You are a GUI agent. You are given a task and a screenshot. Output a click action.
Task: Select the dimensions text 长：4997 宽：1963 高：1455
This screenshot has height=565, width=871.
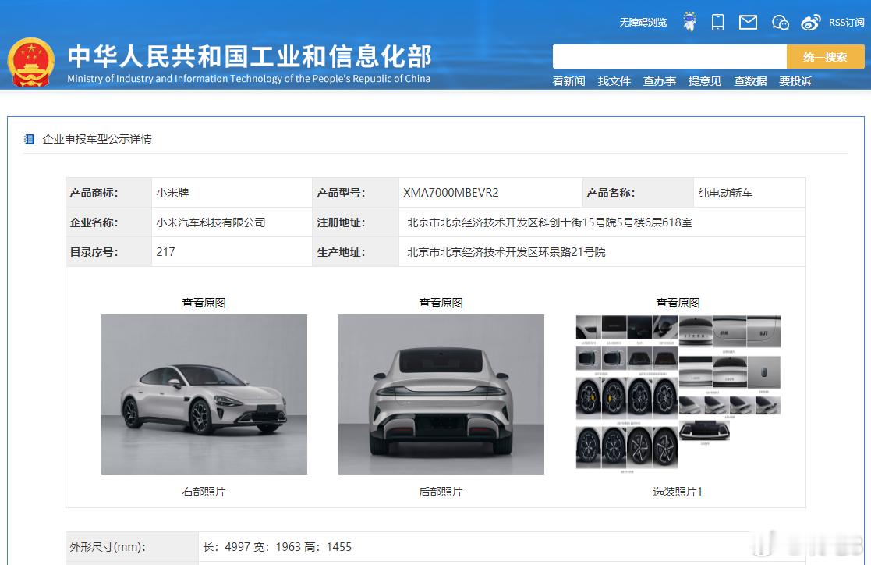point(277,547)
